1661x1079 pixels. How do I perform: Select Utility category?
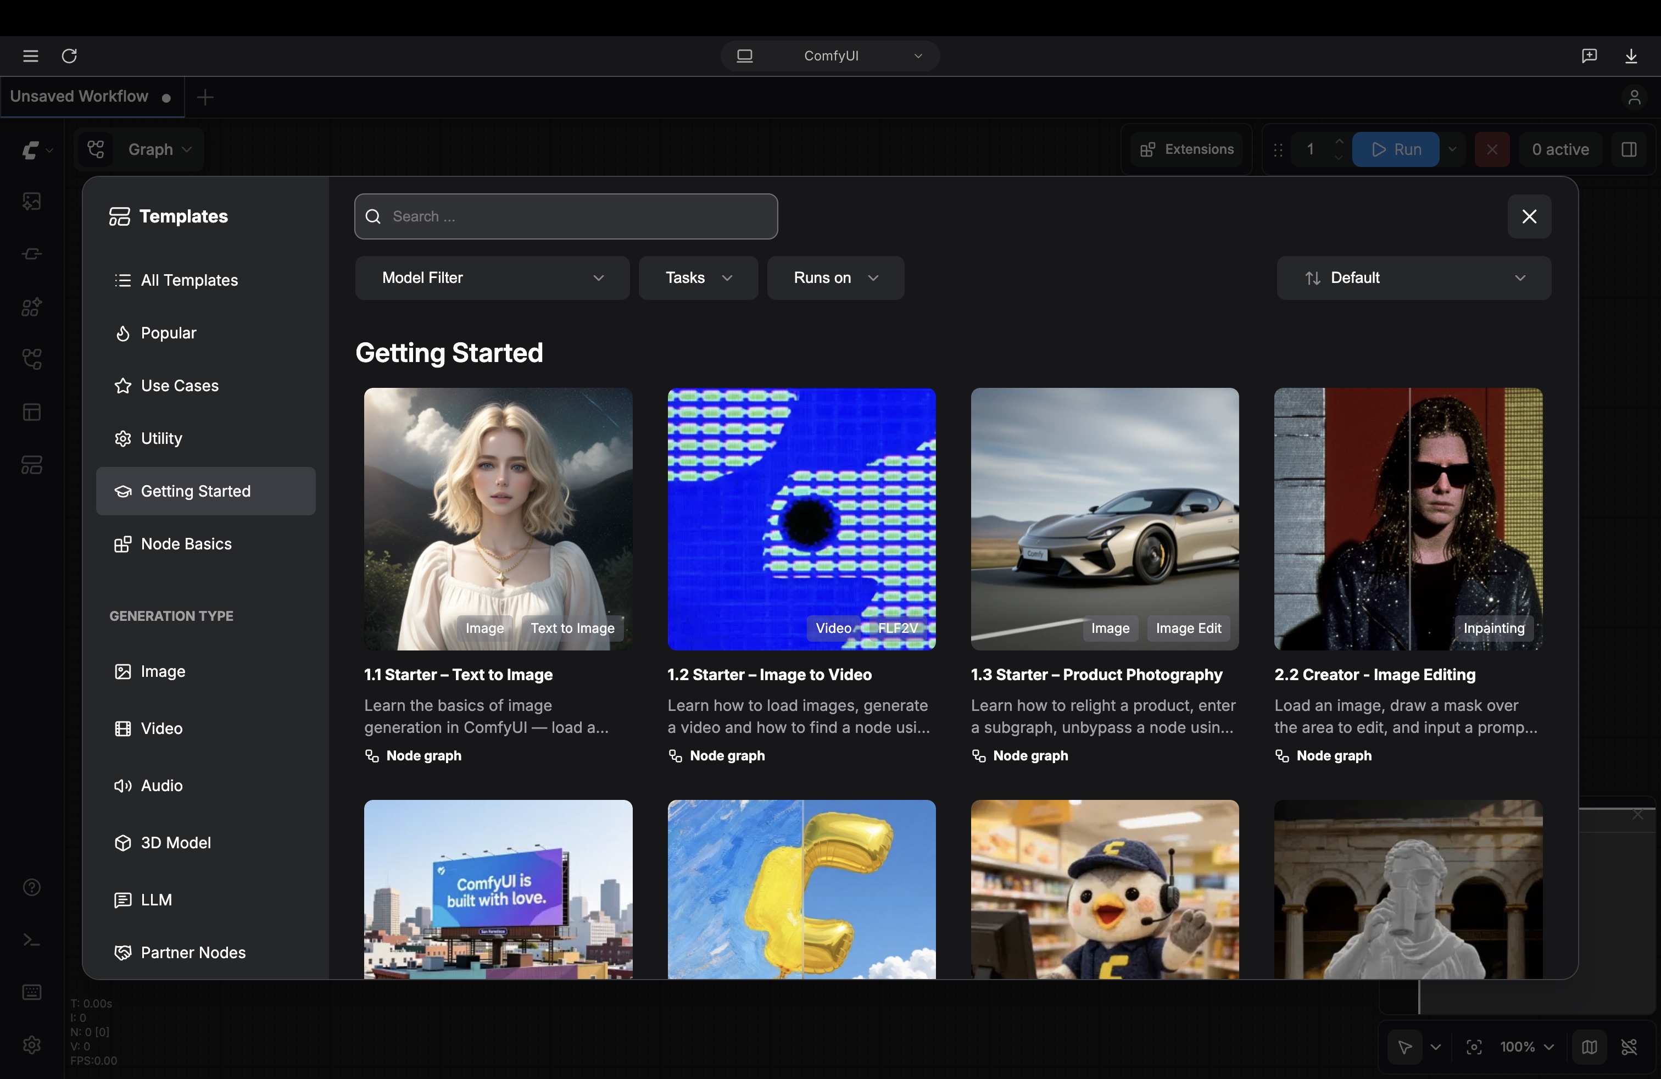click(205, 438)
